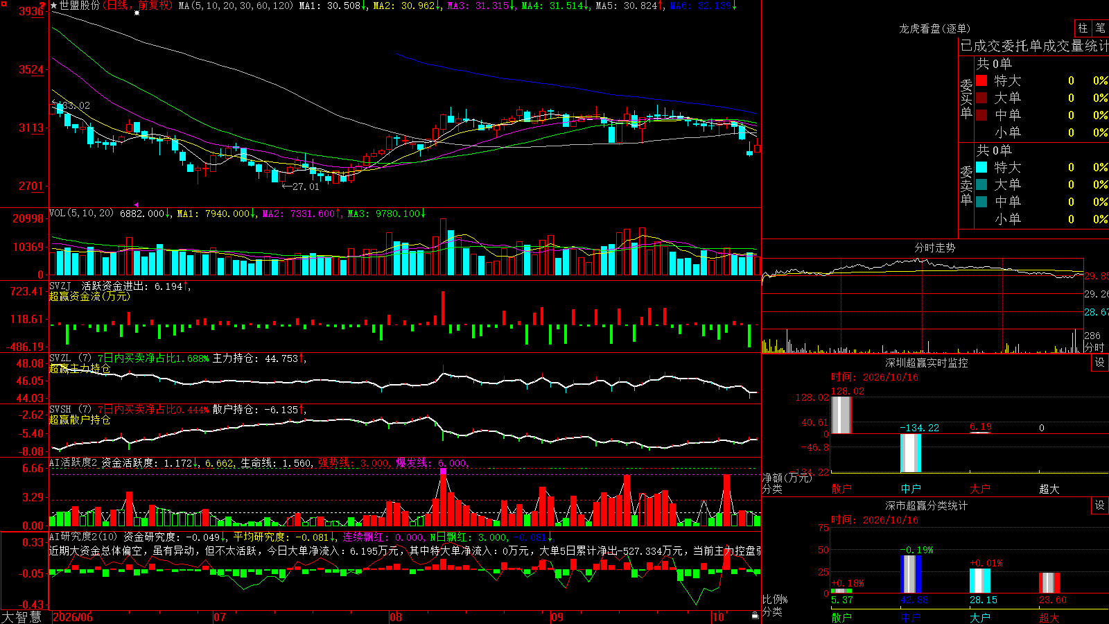Open 设 settings for 深圳超赢实时监控

pos(1100,363)
